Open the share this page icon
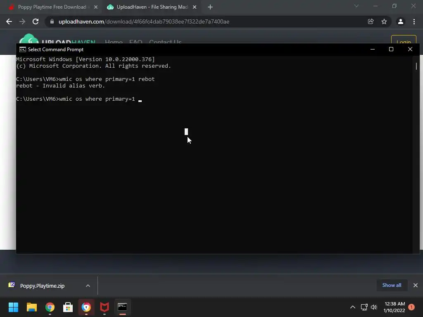The width and height of the screenshot is (423, 317). (x=371, y=21)
